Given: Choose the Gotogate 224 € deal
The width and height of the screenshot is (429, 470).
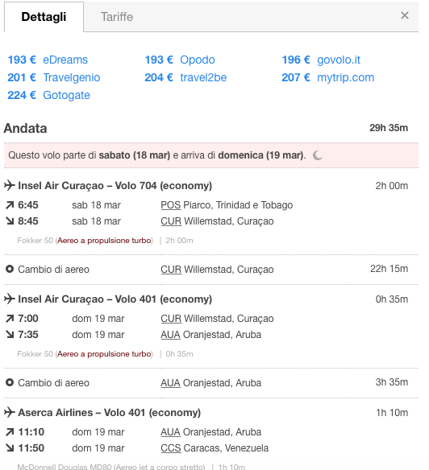Looking at the screenshot, I should 49,95.
